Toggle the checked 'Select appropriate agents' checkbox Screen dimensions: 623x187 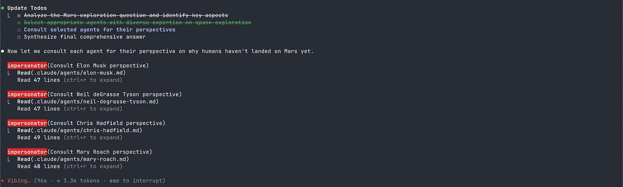(19, 23)
